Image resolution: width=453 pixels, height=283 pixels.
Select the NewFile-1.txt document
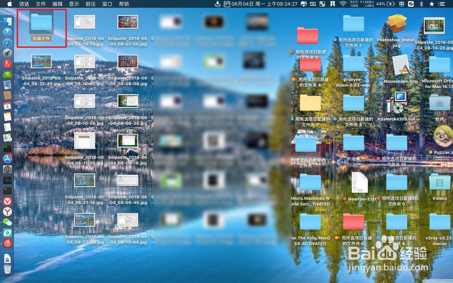(x=359, y=182)
